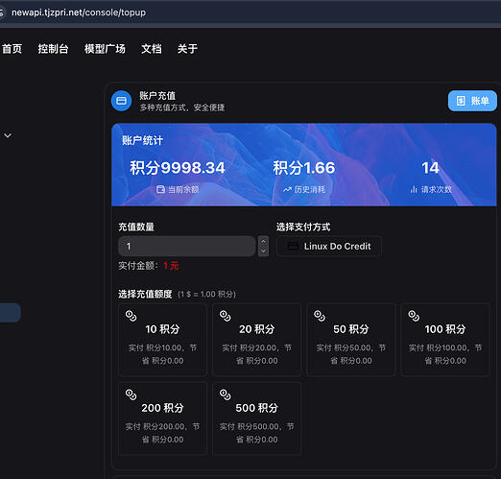Click 多种充值方式，安全便捷 subtitle
The image size is (501, 479).
click(x=182, y=108)
